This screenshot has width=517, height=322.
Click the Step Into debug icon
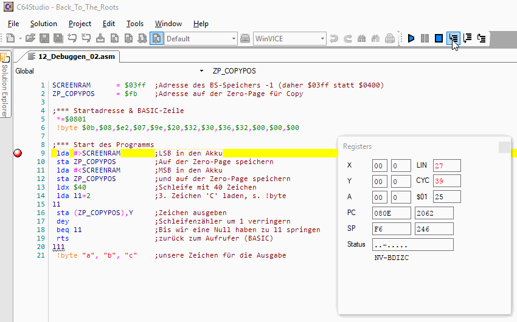tap(453, 38)
